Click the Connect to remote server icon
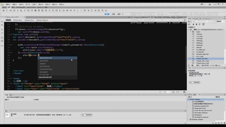The image size is (226, 127). coord(189,24)
